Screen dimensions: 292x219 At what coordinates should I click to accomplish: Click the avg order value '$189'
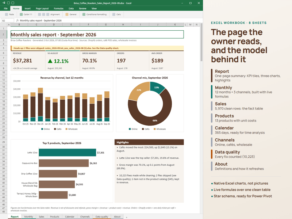click(x=157, y=61)
